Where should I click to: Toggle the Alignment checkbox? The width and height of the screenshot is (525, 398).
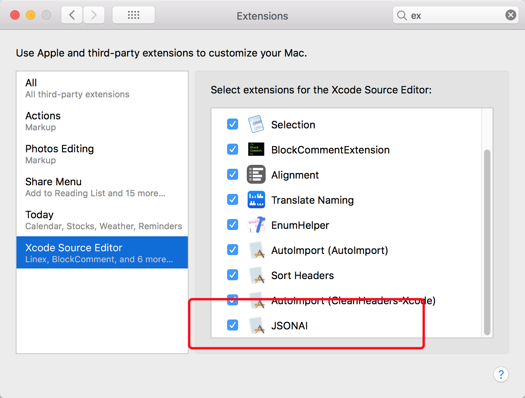(233, 174)
